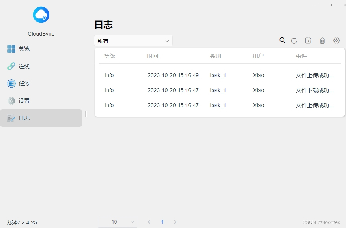
Task: Click the 时间 column header
Action: click(152, 56)
